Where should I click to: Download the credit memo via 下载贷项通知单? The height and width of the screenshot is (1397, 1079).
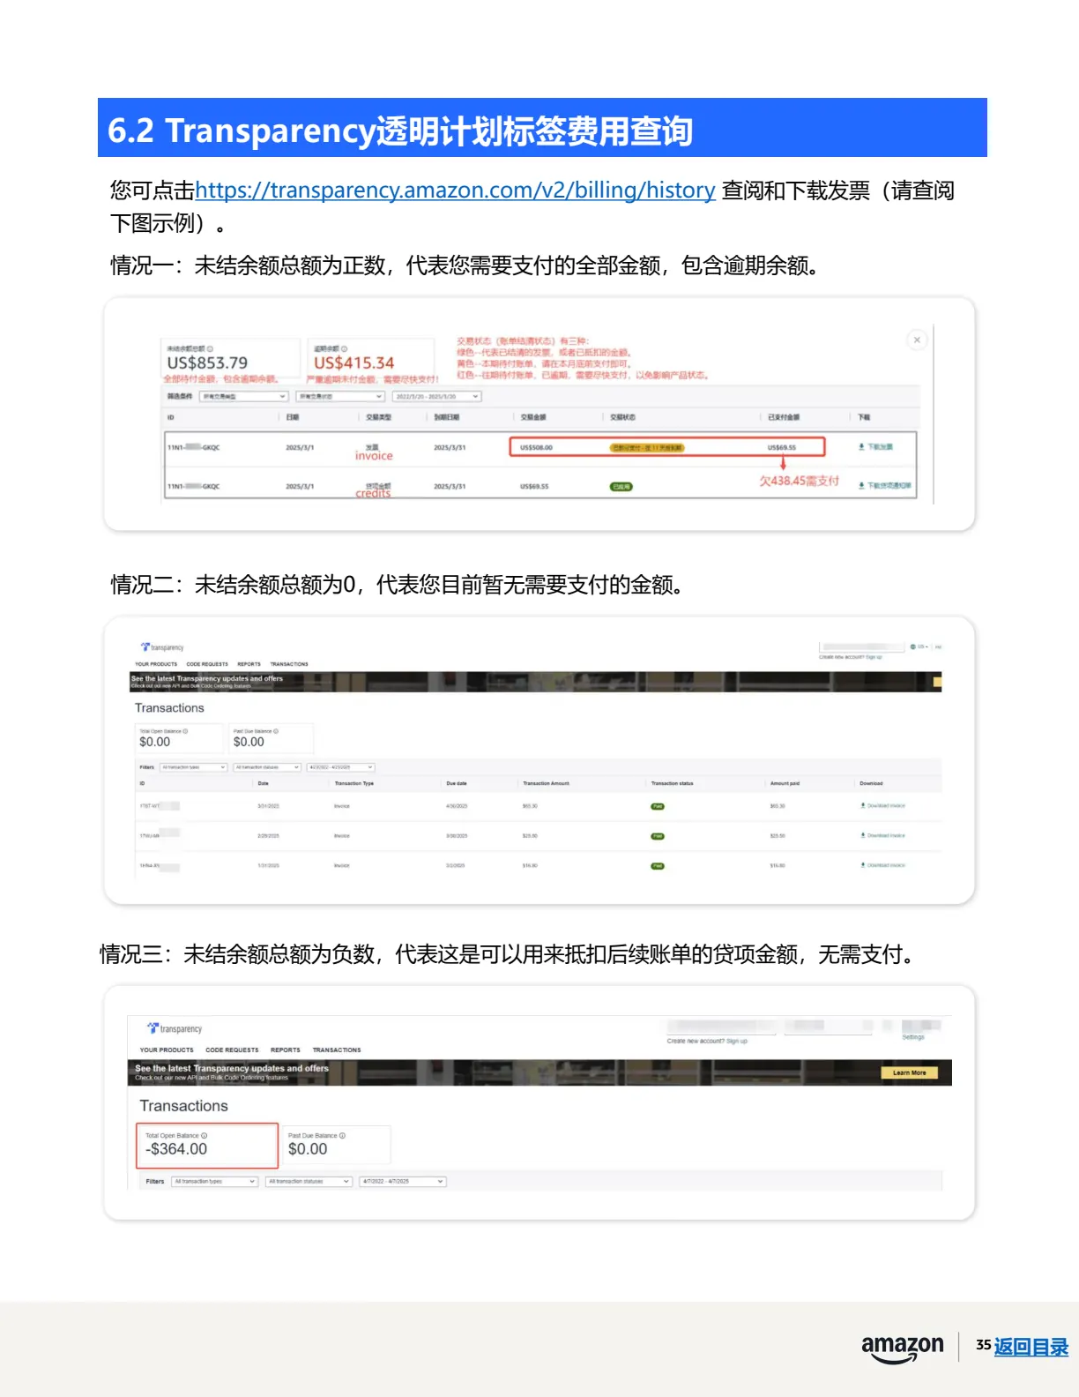pyautogui.click(x=885, y=485)
